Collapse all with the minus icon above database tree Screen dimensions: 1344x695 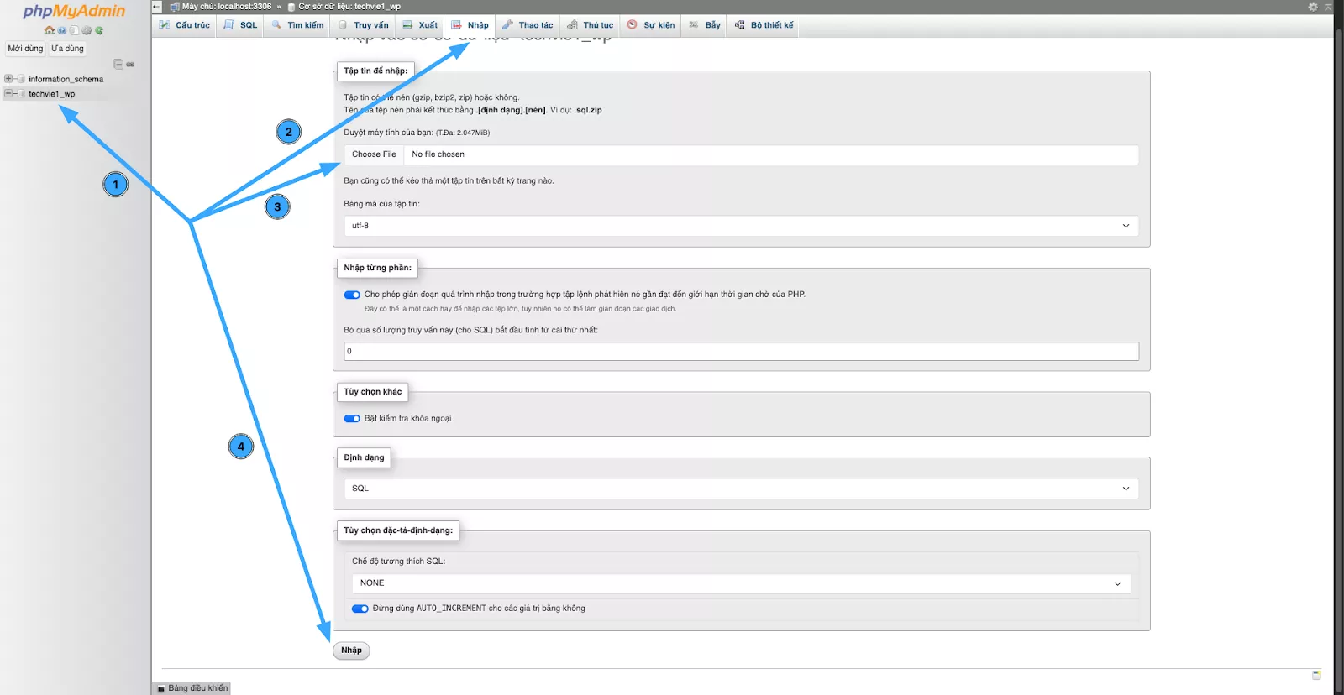click(x=118, y=65)
